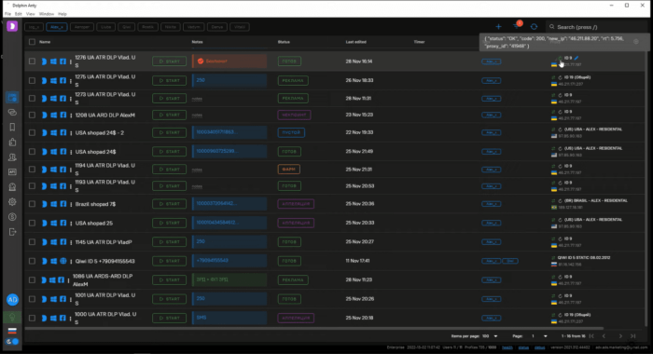653x354 pixels.
Task: Check the box for profile 1275 UA ATR DLP
Action: click(32, 80)
